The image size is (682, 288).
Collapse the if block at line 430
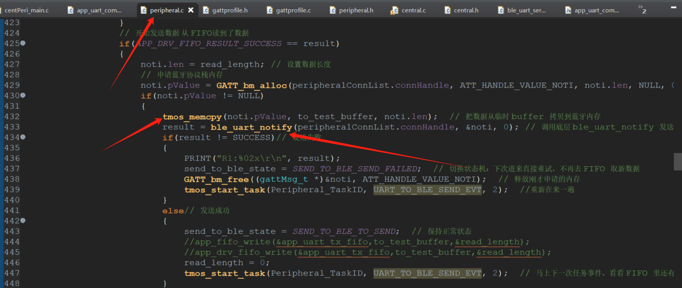[x=23, y=95]
